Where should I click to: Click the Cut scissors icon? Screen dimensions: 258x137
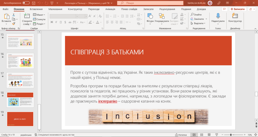[13, 15]
